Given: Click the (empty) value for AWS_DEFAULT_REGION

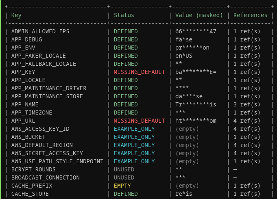Looking at the screenshot, I should pos(187,145).
